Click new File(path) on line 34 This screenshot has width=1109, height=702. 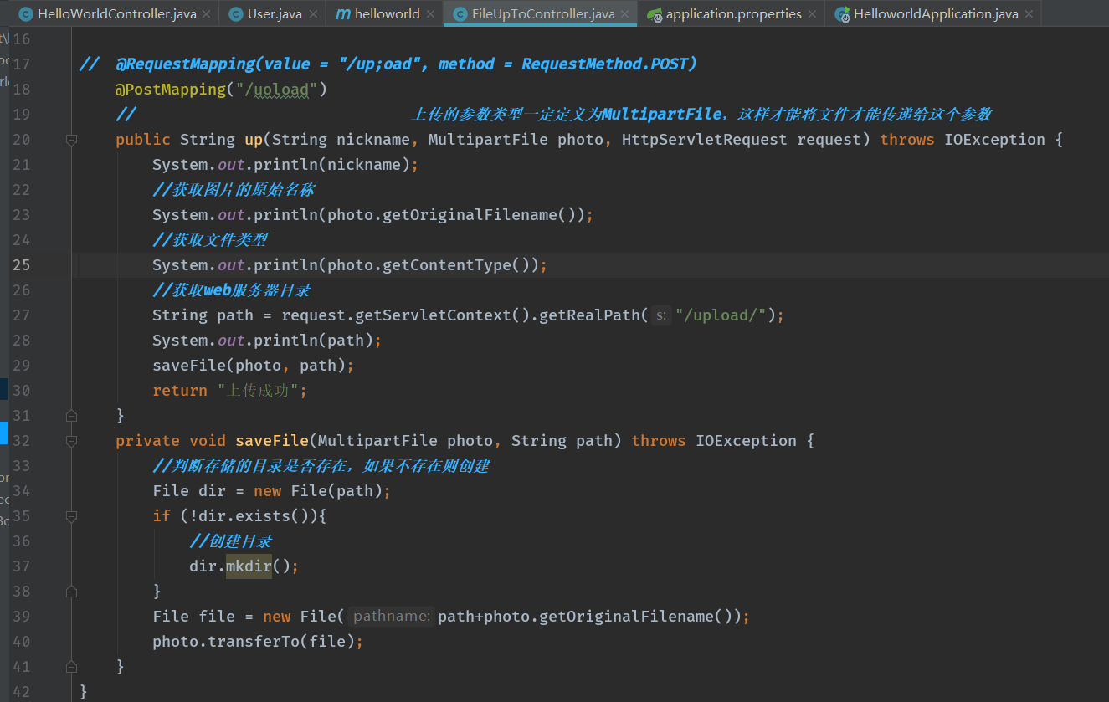pyautogui.click(x=318, y=491)
